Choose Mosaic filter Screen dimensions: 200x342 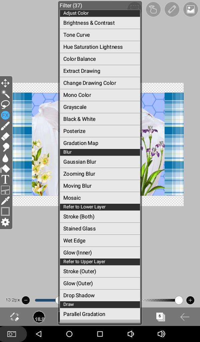100,198
